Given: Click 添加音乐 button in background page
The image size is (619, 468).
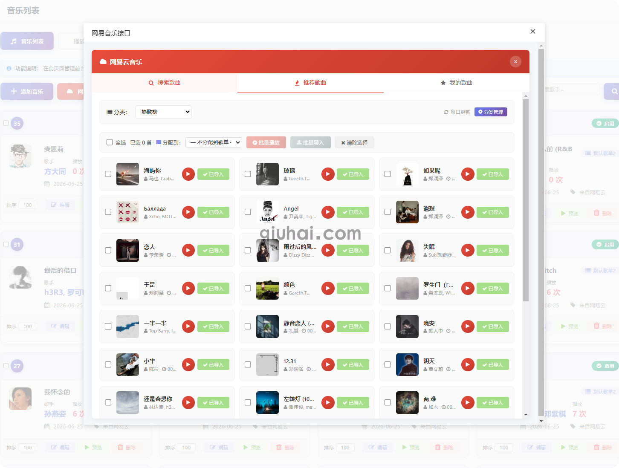Looking at the screenshot, I should (x=27, y=91).
